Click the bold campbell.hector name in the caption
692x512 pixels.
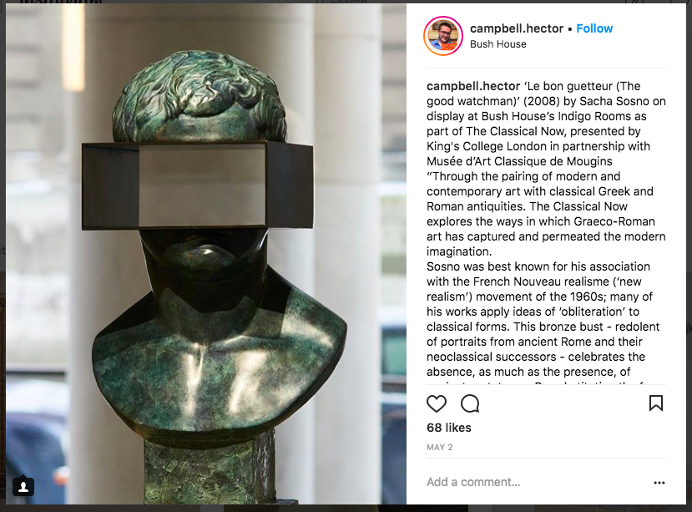(x=473, y=86)
